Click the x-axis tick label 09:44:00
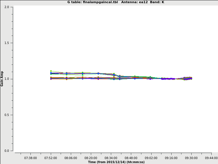This screenshot has width=218, height=164. (211, 158)
